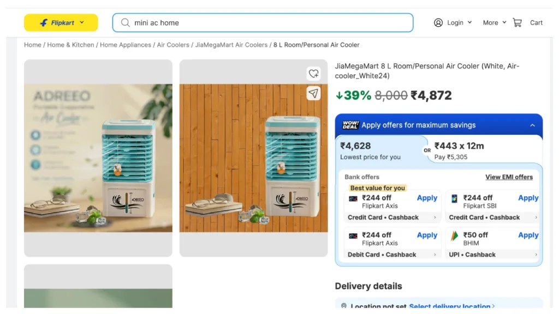Click the Login profile icon
This screenshot has height=314, width=559.
(x=438, y=22)
